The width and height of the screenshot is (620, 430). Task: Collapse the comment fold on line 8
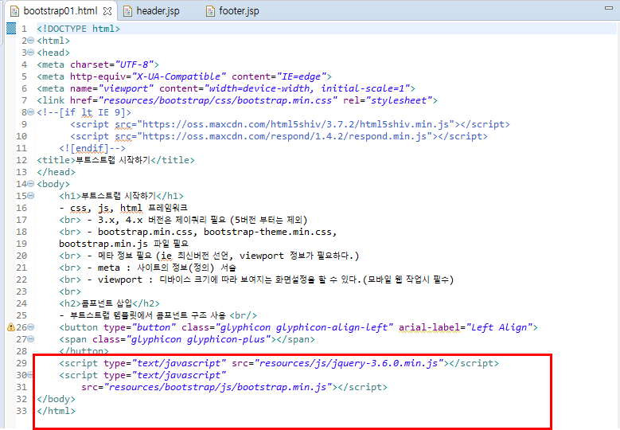[31, 112]
